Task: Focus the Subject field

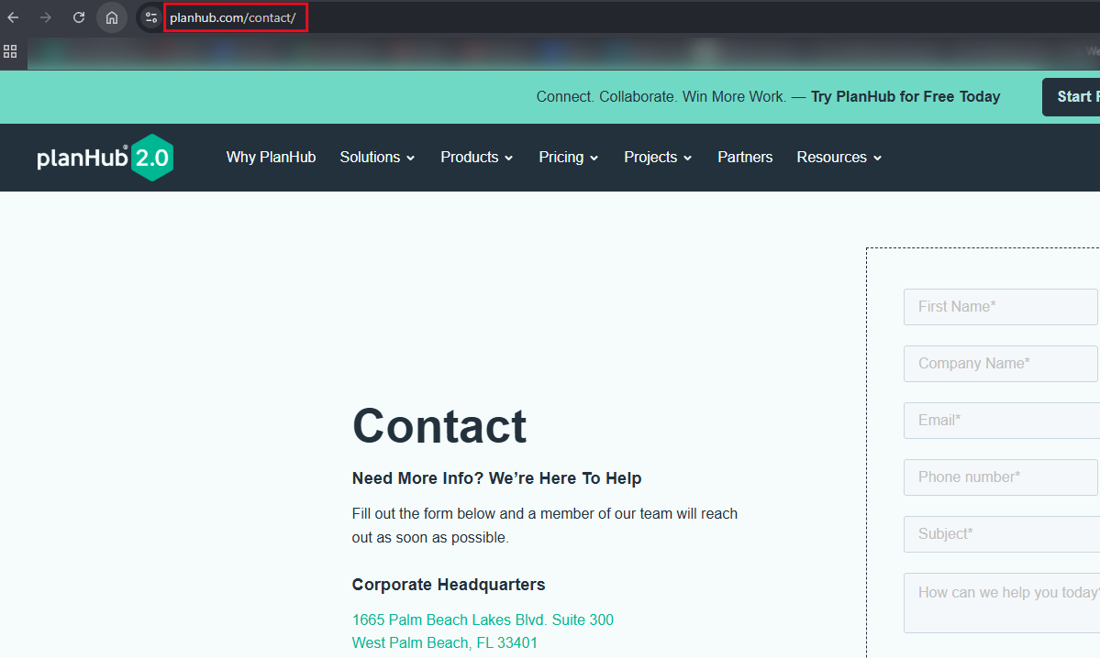Action: pyautogui.click(x=1001, y=534)
